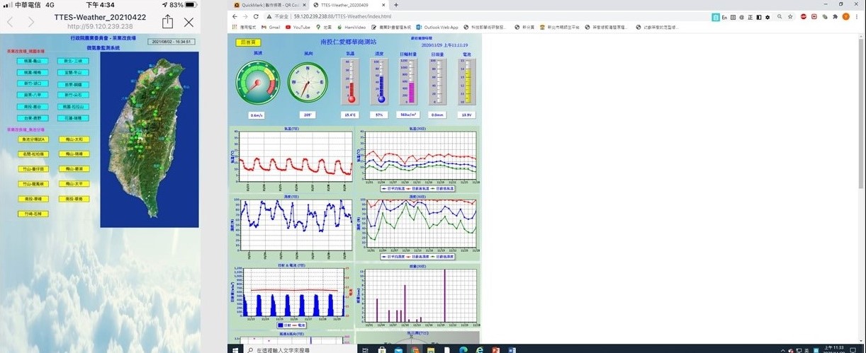
Task: Click the Windows Start button
Action: [x=235, y=349]
